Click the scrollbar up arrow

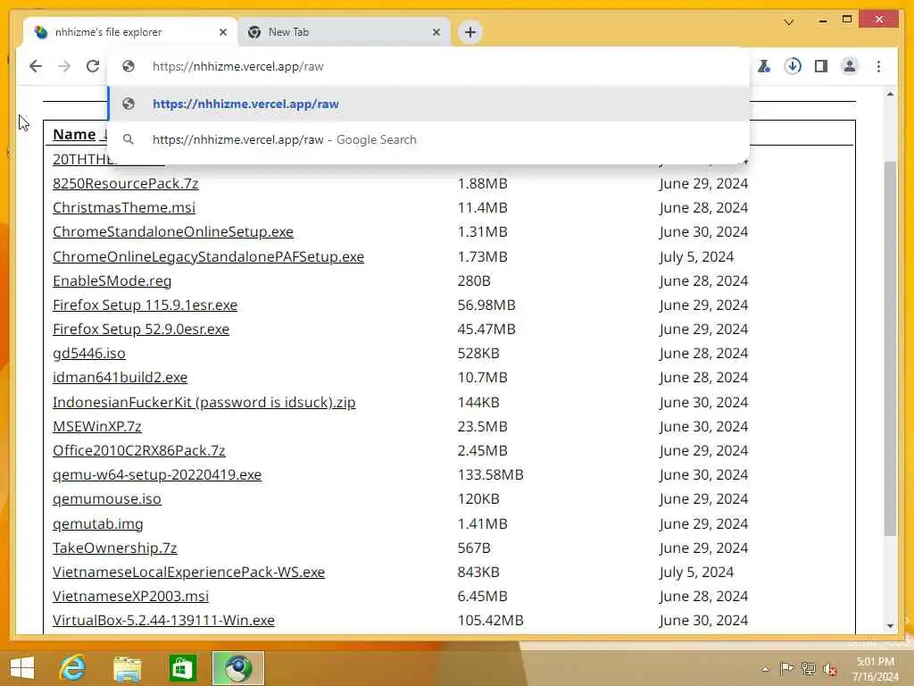[890, 94]
